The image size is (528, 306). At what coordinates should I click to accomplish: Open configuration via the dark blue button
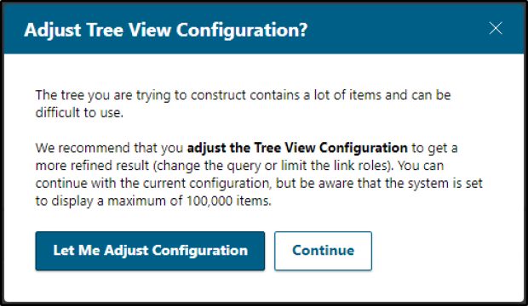click(150, 251)
